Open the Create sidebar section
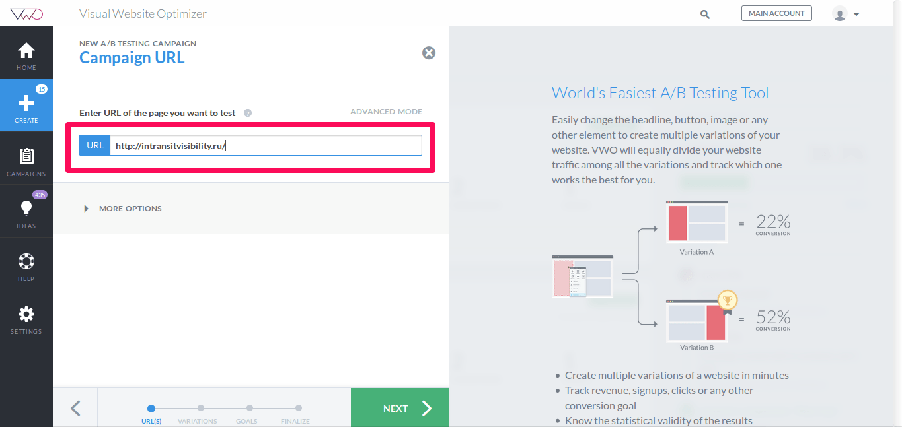902x427 pixels. [26, 106]
